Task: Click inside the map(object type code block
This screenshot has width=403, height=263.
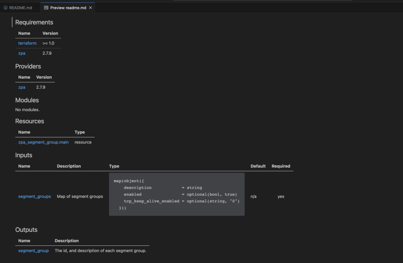Action: (176, 194)
